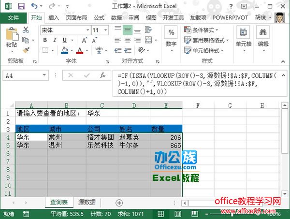Redo the previous action

(52, 6)
